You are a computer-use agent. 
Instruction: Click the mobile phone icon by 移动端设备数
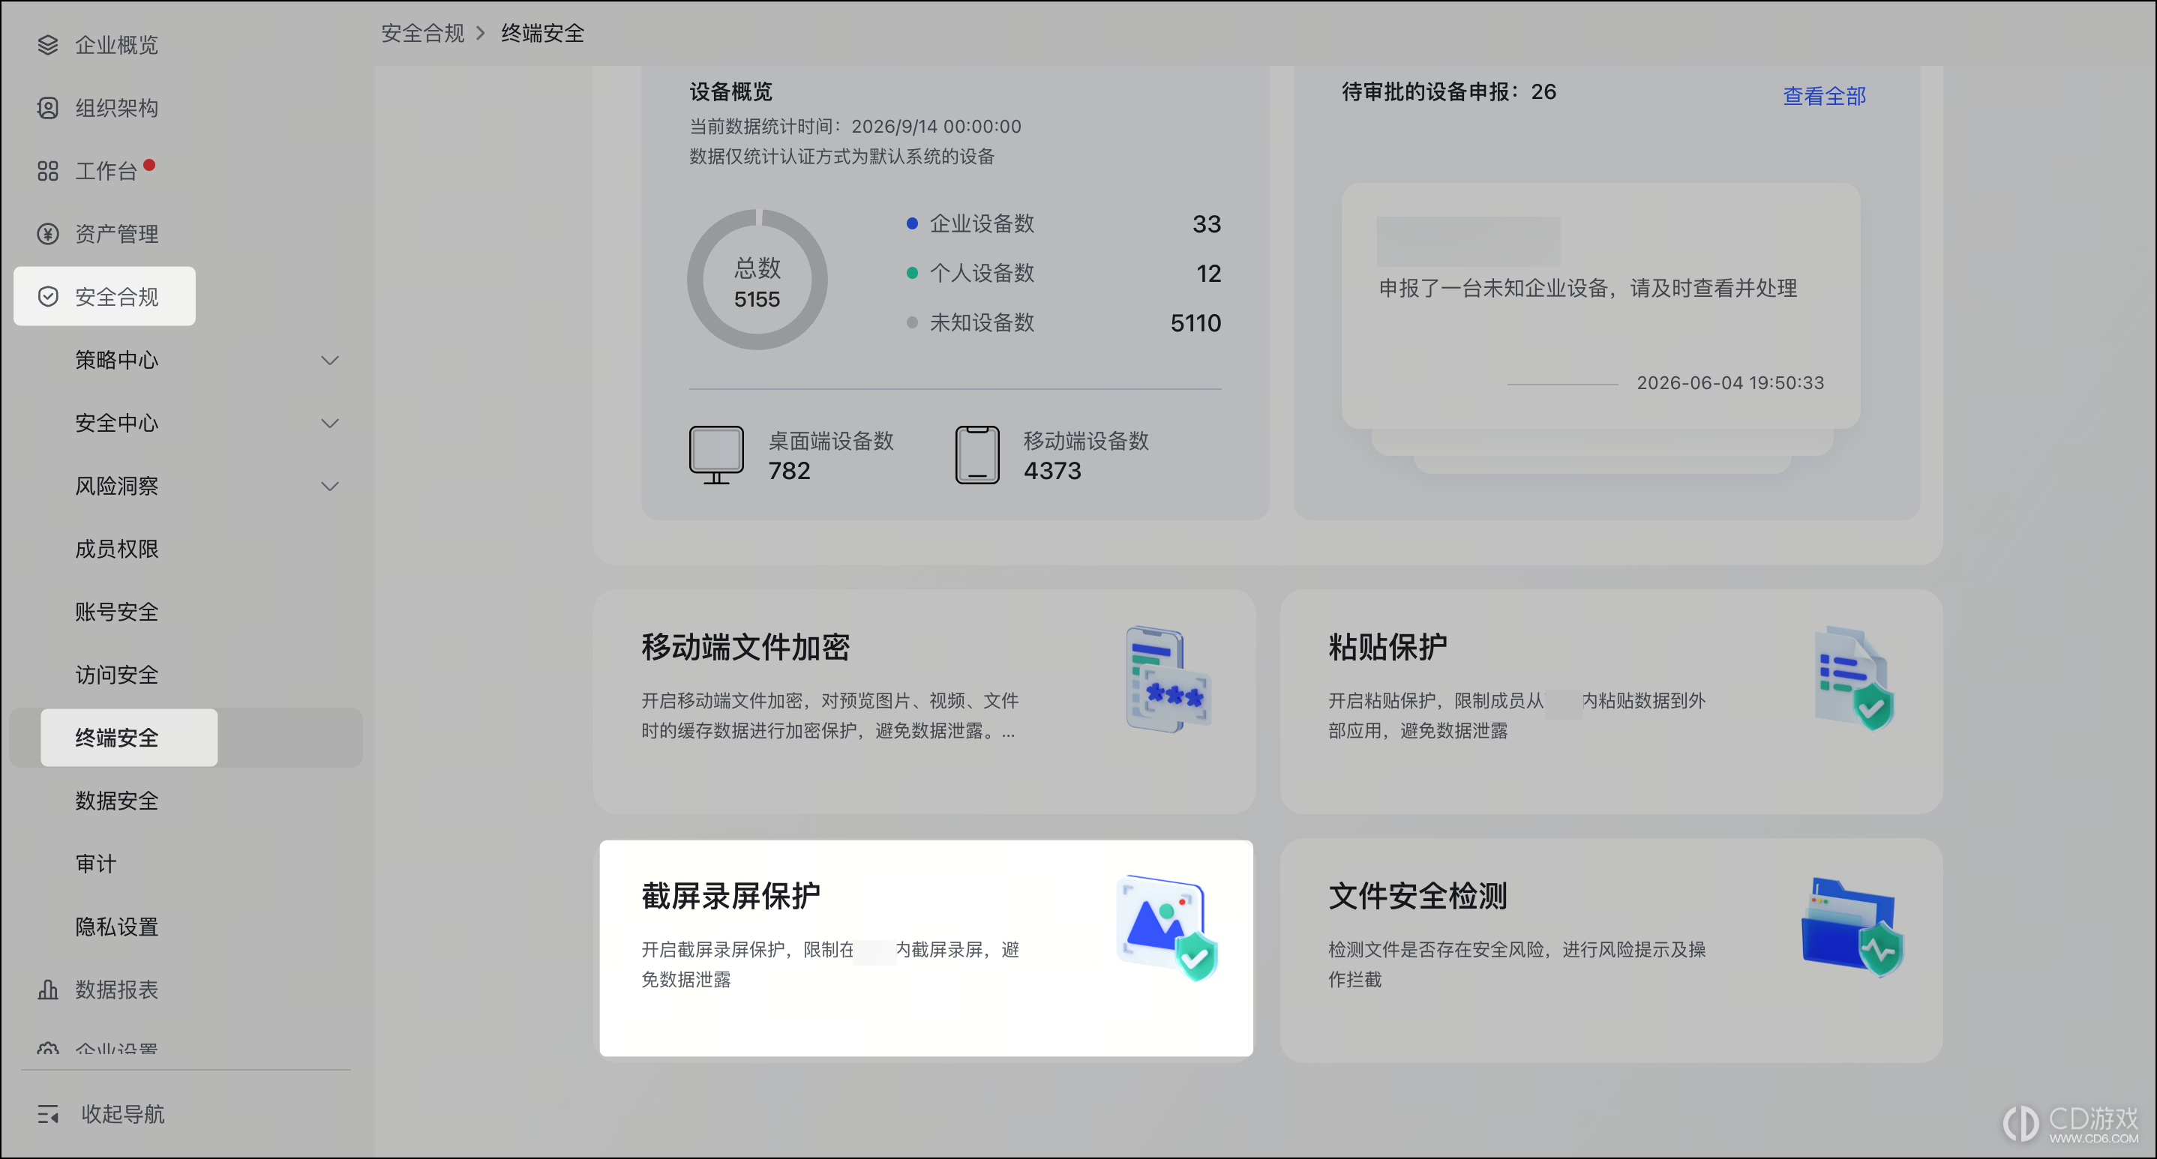pos(977,454)
